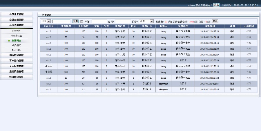Open 详细 for the 15:33:35 record

[232, 72]
